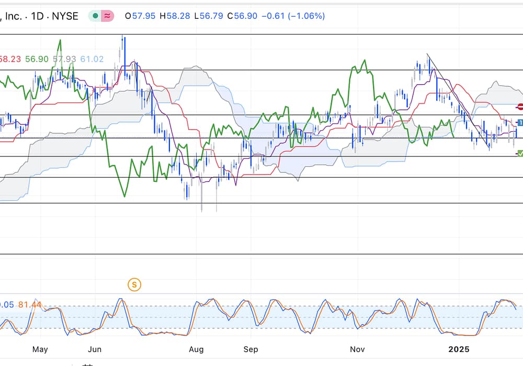
Task: Click the orange 81.44 stochastic value
Action: pos(30,305)
